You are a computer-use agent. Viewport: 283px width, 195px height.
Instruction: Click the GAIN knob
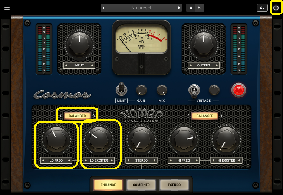pyautogui.click(x=141, y=90)
